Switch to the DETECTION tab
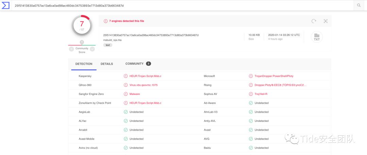Image resolution: width=367 pixels, height=155 pixels. [x=84, y=64]
